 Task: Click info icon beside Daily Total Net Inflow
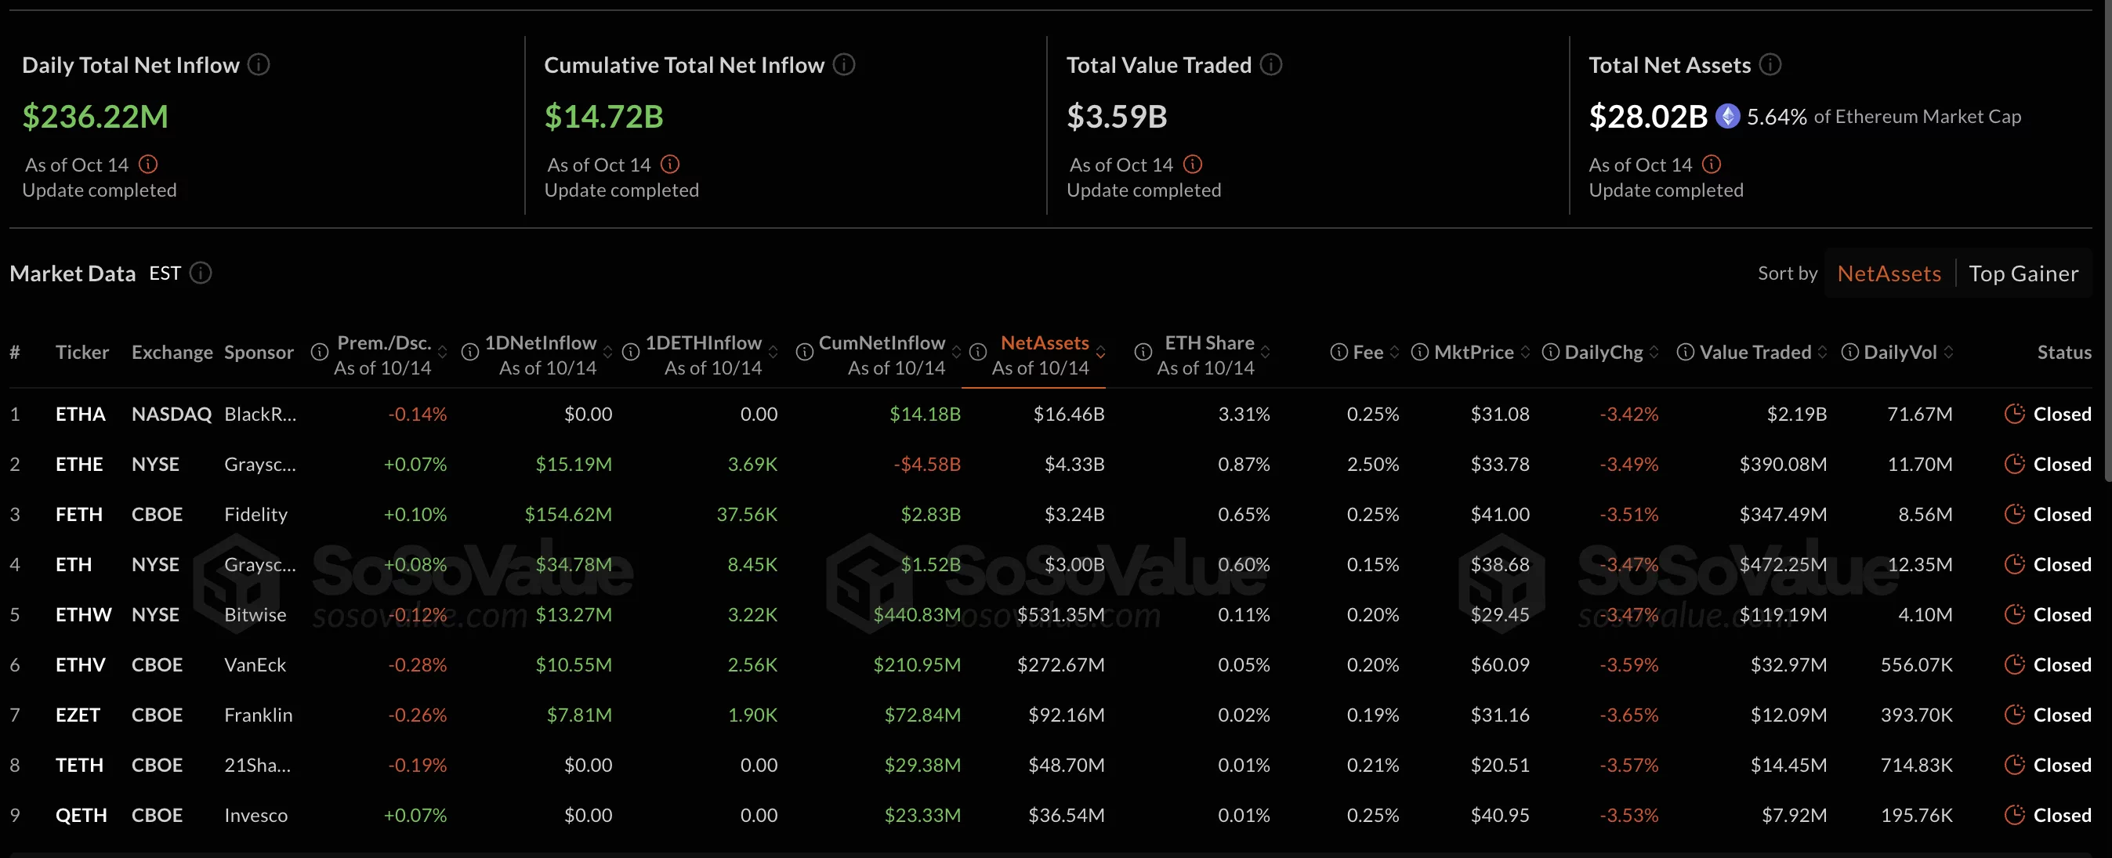pyautogui.click(x=259, y=65)
